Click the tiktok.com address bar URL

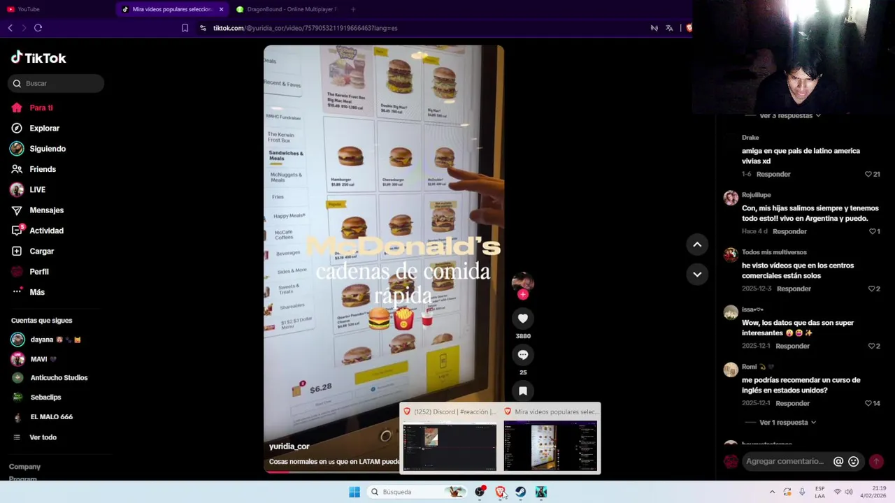305,28
